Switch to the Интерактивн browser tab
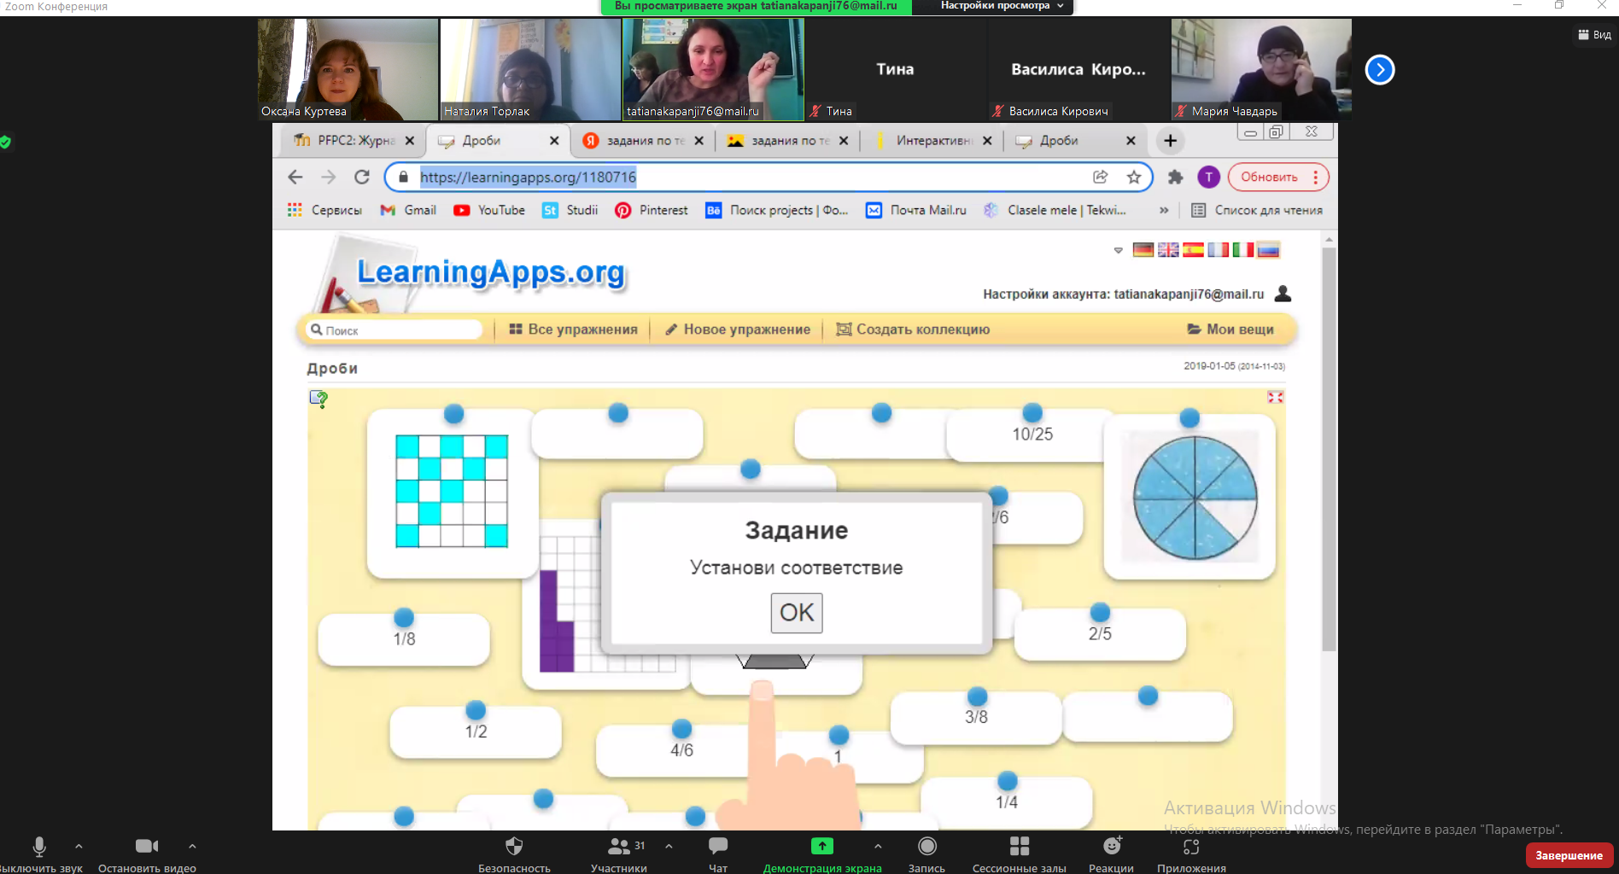 pos(932,141)
